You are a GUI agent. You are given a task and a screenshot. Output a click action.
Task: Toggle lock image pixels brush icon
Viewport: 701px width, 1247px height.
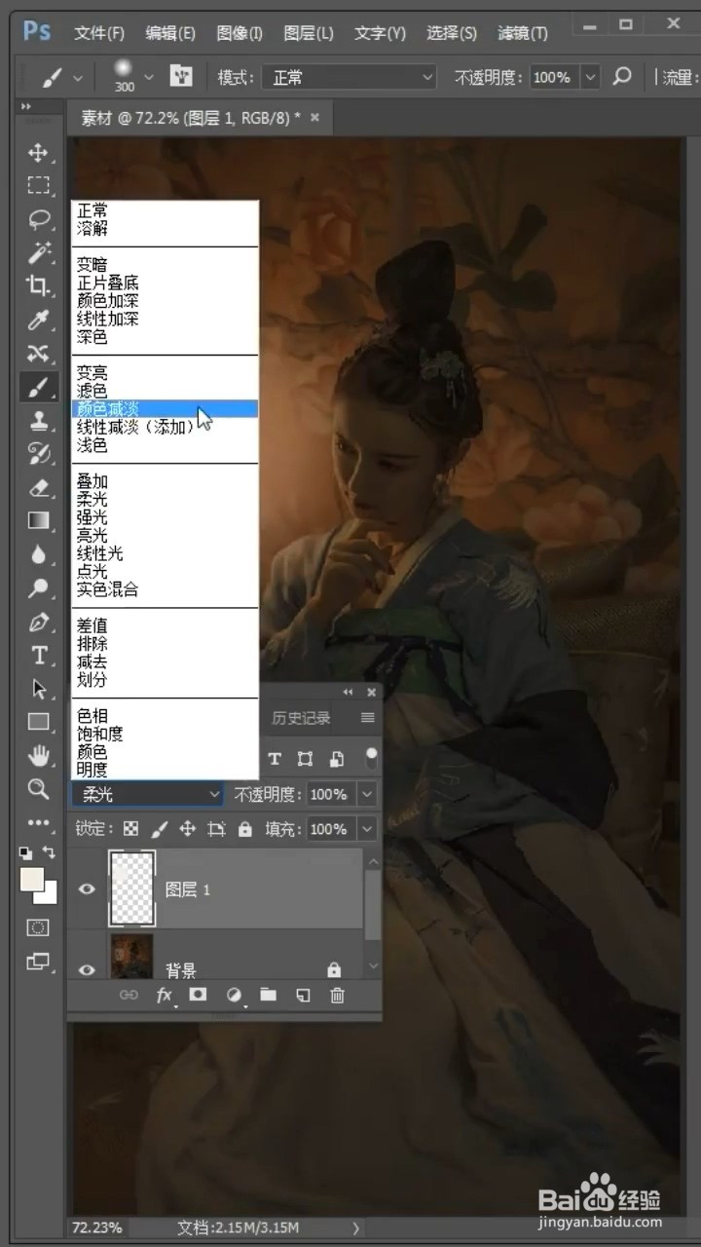[159, 829]
